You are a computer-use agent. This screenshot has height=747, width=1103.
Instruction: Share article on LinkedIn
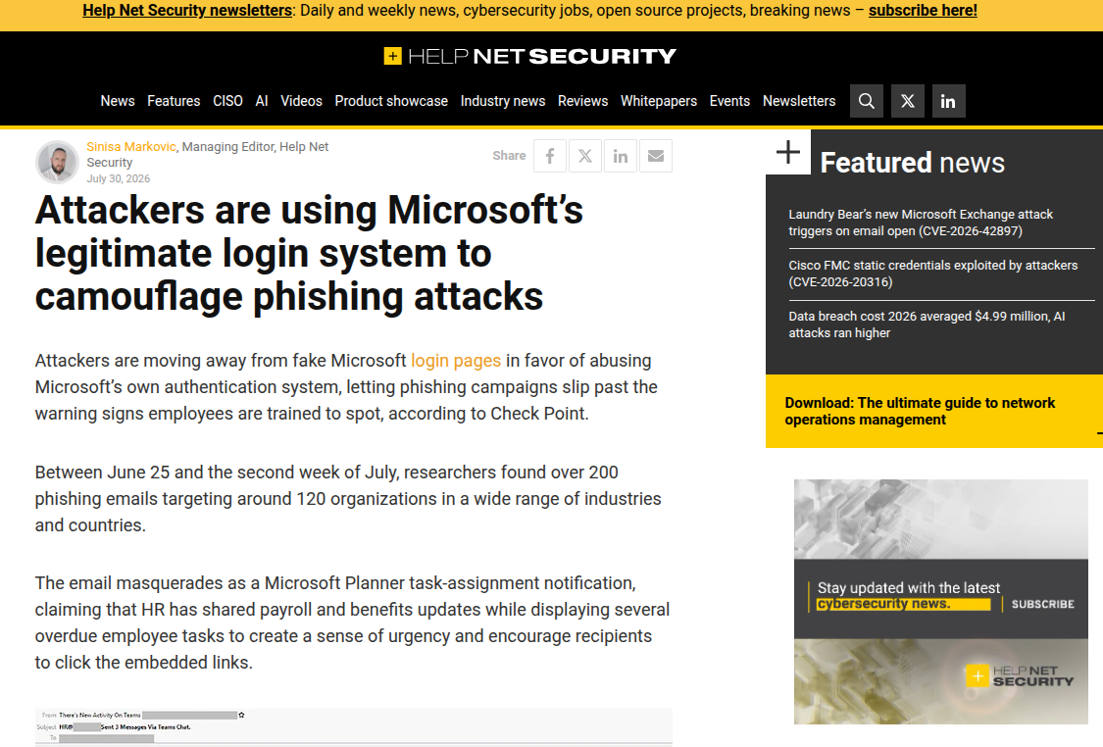point(621,156)
